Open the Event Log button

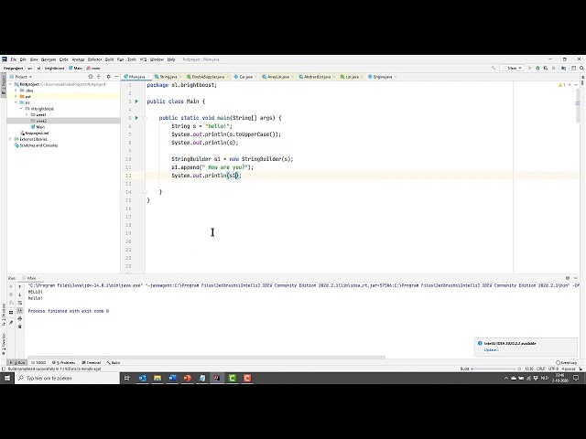point(567,362)
